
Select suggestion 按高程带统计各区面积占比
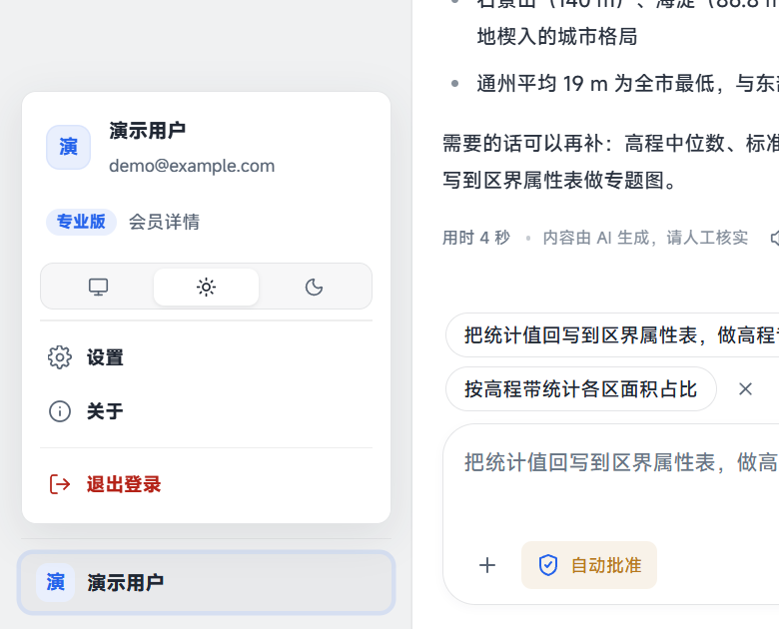pyautogui.click(x=581, y=389)
